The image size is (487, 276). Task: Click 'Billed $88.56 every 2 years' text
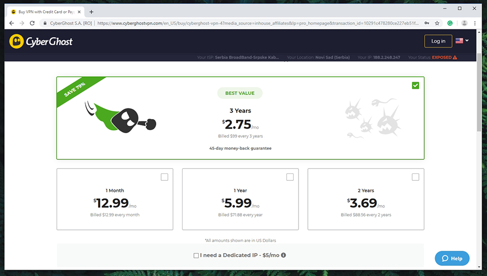tap(366, 215)
